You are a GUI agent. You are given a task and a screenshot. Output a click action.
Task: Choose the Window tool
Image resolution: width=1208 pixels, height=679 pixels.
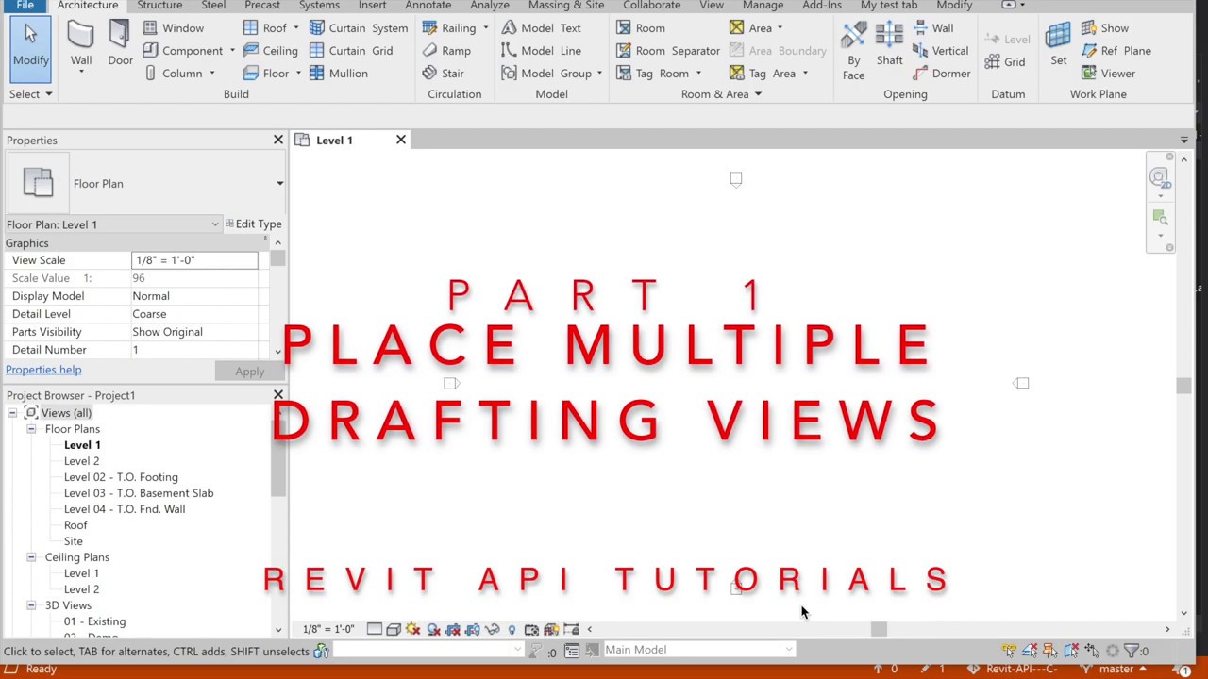tap(174, 28)
